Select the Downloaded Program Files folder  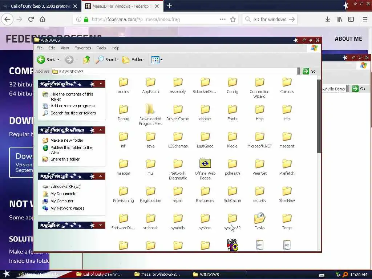(150, 114)
